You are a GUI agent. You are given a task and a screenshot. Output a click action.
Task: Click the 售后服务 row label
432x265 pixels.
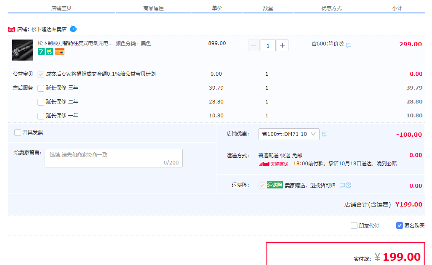pyautogui.click(x=23, y=88)
